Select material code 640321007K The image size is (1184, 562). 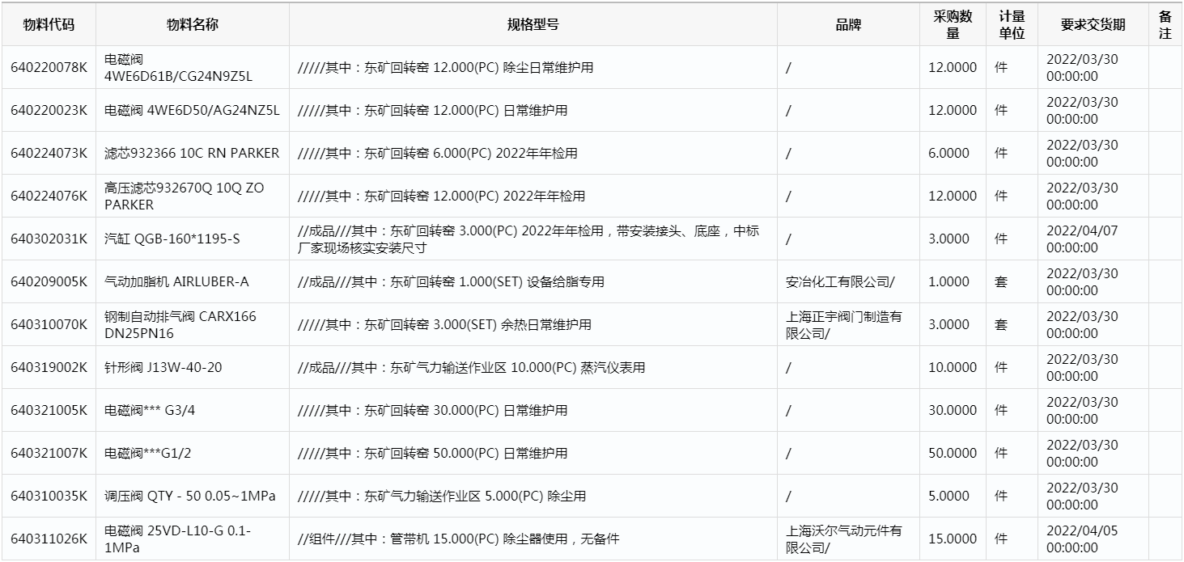click(49, 454)
